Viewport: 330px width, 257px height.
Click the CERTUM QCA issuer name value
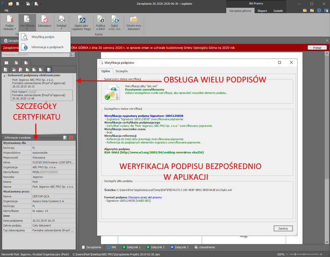(x=41, y=196)
